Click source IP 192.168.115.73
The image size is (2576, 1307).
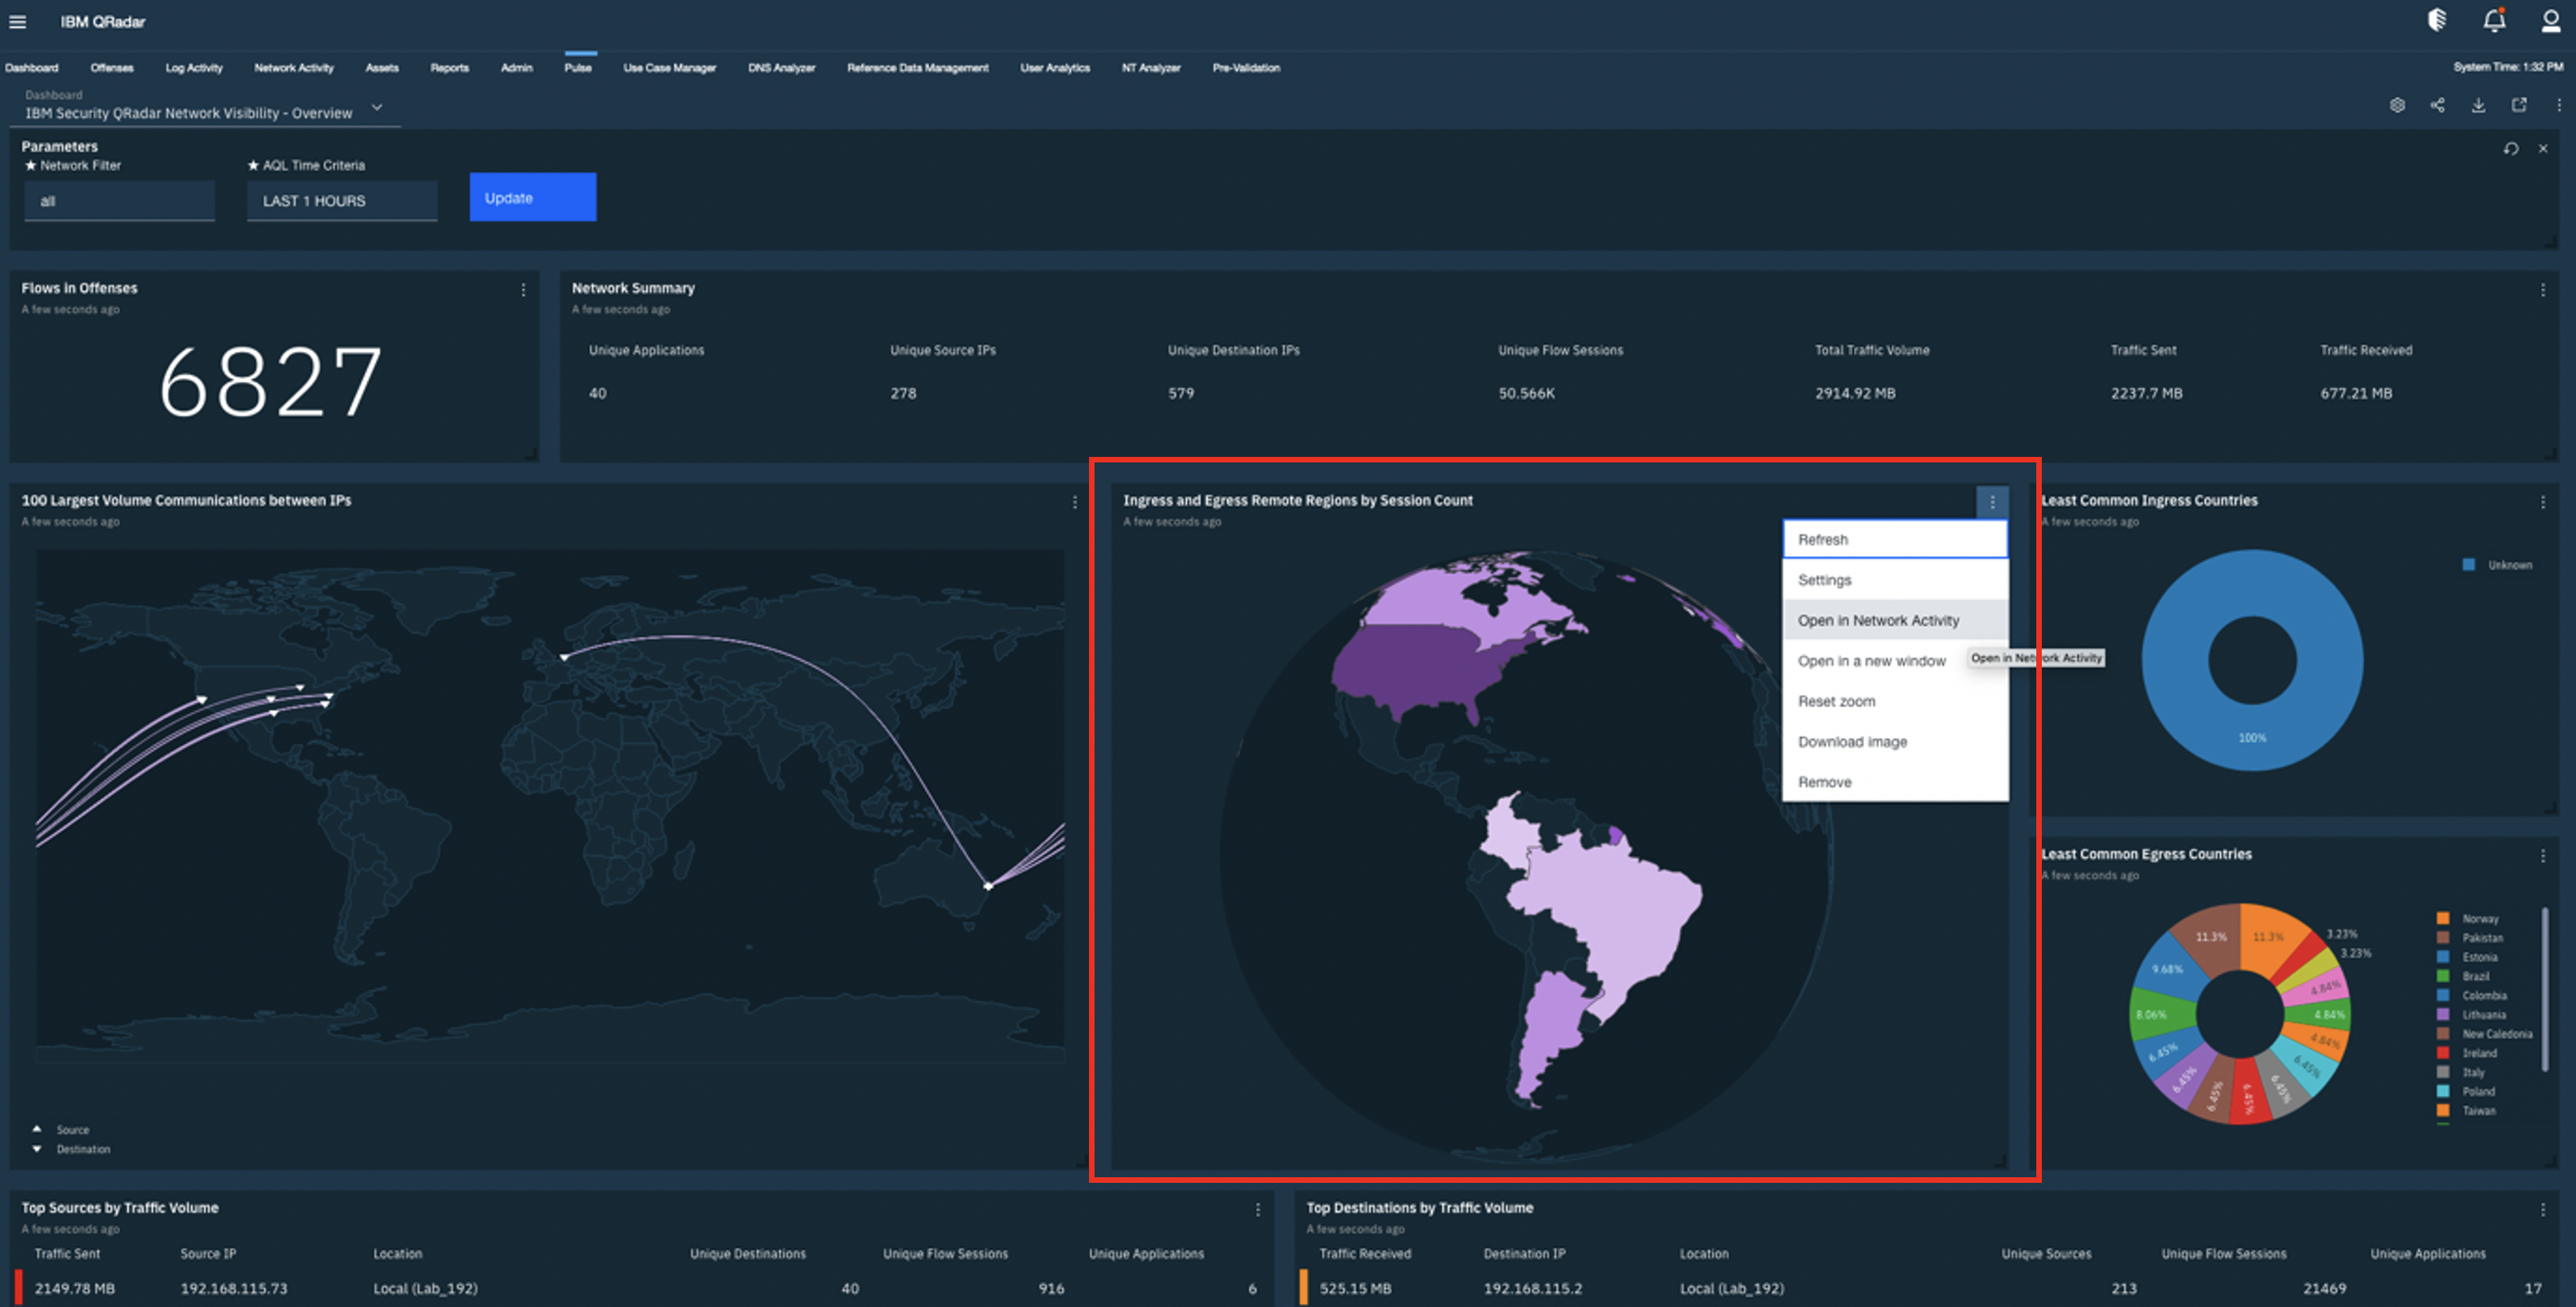234,1289
